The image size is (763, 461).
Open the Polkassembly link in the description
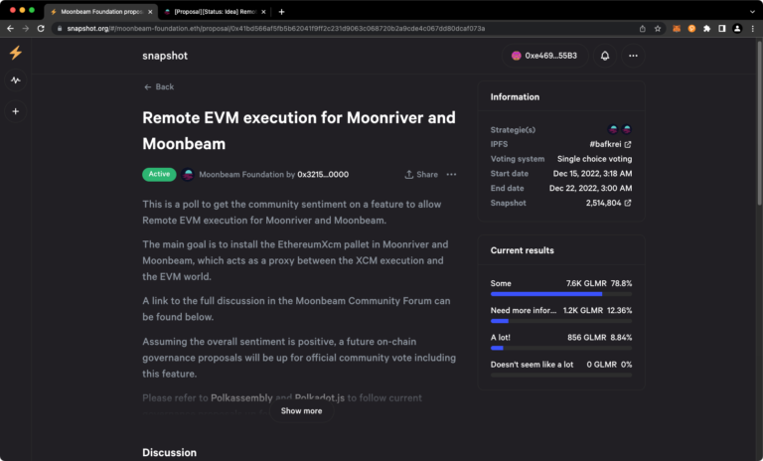(241, 398)
